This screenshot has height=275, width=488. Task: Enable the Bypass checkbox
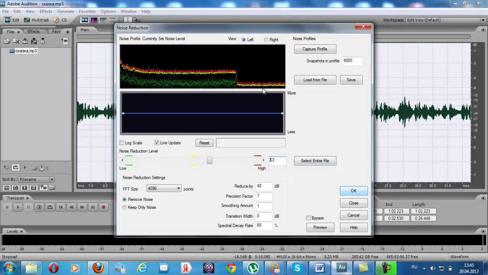click(308, 218)
